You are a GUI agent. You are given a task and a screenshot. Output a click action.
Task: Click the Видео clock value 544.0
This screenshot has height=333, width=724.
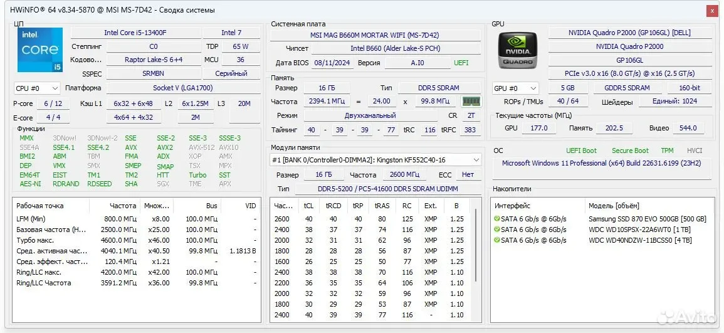[688, 128]
